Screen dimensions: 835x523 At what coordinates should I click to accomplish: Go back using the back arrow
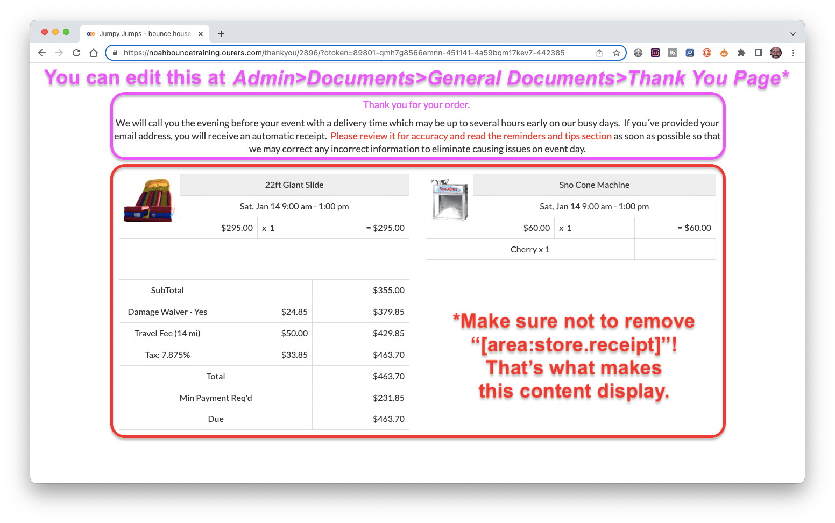coord(41,53)
